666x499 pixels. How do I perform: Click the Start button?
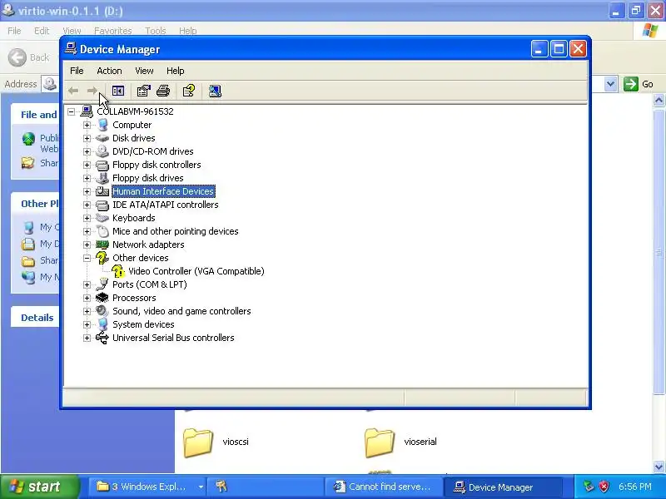(40, 487)
